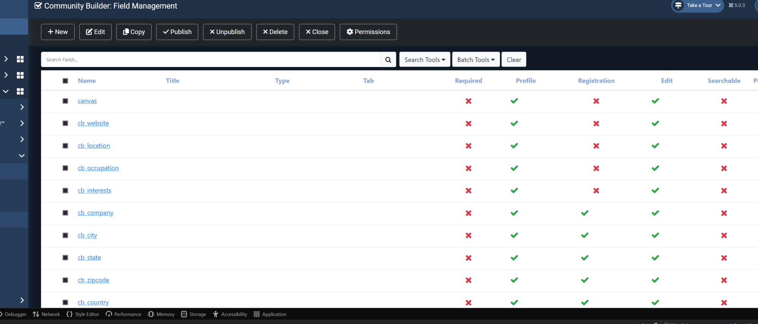
Task: Expand the first sidebar menu chevron
Action: point(6,59)
